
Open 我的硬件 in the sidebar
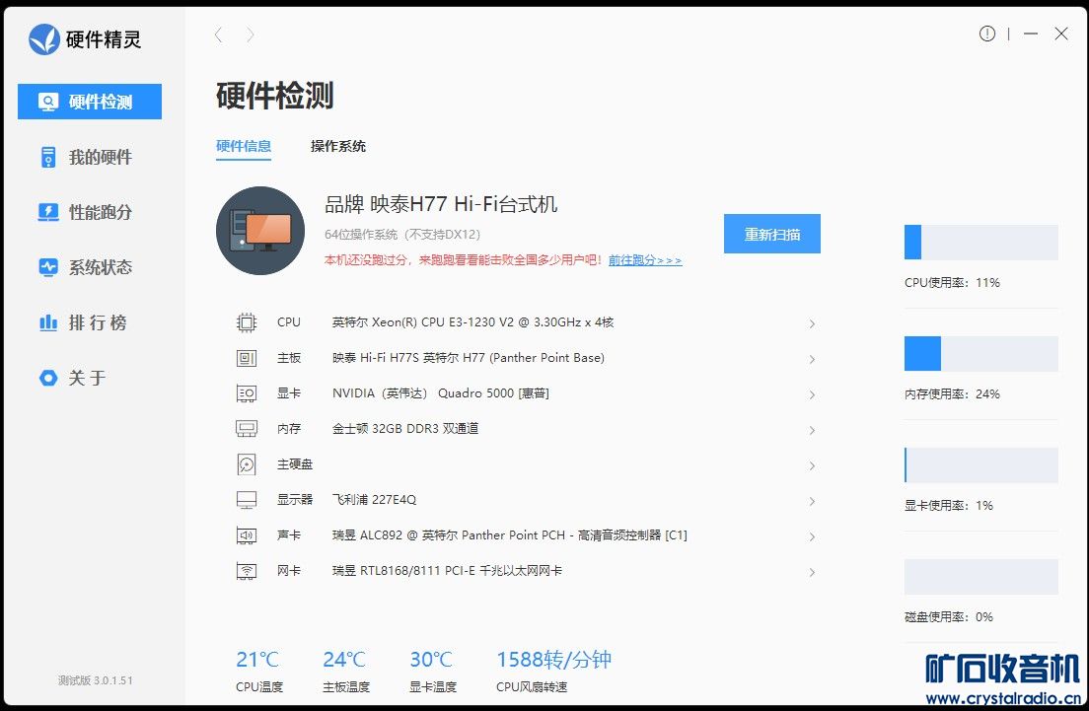(90, 157)
